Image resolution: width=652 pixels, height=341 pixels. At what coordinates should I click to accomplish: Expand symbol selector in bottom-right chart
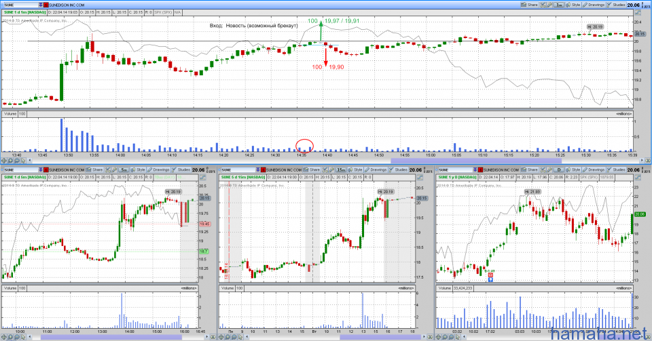pyautogui.click(x=476, y=169)
